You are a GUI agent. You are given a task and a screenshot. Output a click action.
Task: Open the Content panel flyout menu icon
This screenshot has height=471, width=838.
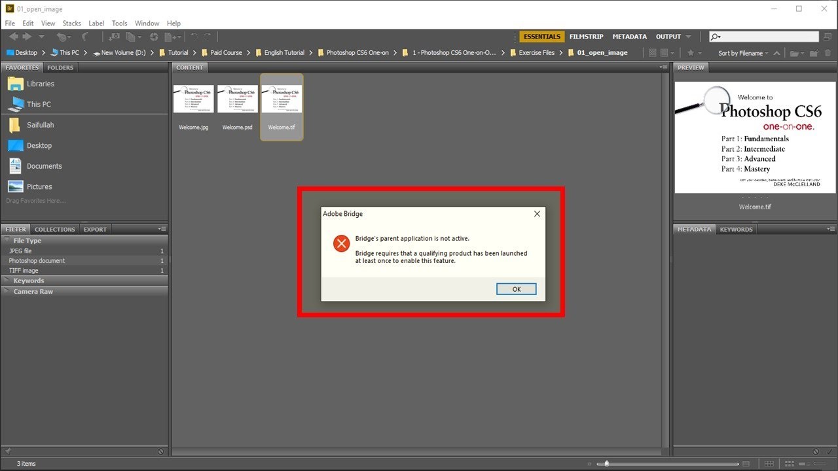click(x=664, y=67)
